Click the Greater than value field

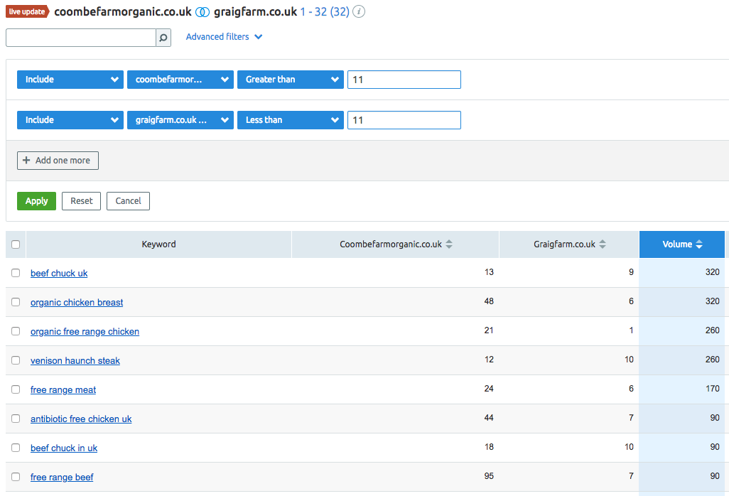pos(404,80)
